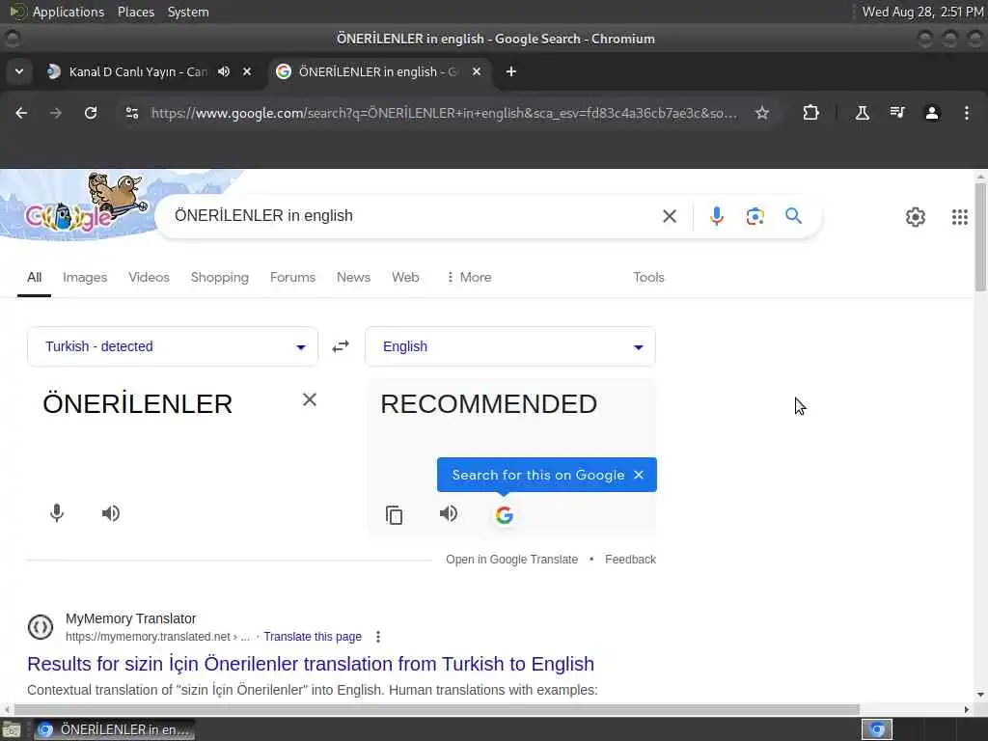This screenshot has width=988, height=741.
Task: Open the Extensions puzzle icon
Action: [810, 113]
